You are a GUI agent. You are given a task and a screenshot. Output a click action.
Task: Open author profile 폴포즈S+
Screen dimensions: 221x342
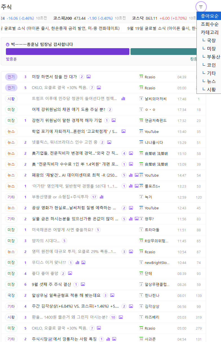coord(153,186)
